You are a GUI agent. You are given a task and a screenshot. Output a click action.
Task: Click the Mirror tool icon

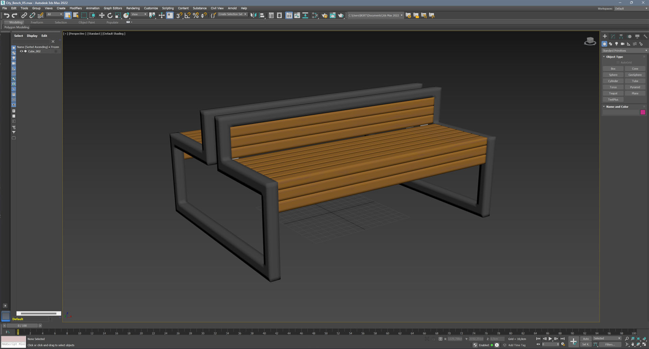(253, 15)
